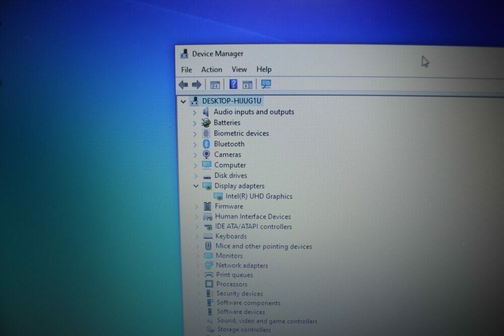The height and width of the screenshot is (336, 504).
Task: Click the Biometric devices fingerprint icon
Action: pyautogui.click(x=206, y=133)
